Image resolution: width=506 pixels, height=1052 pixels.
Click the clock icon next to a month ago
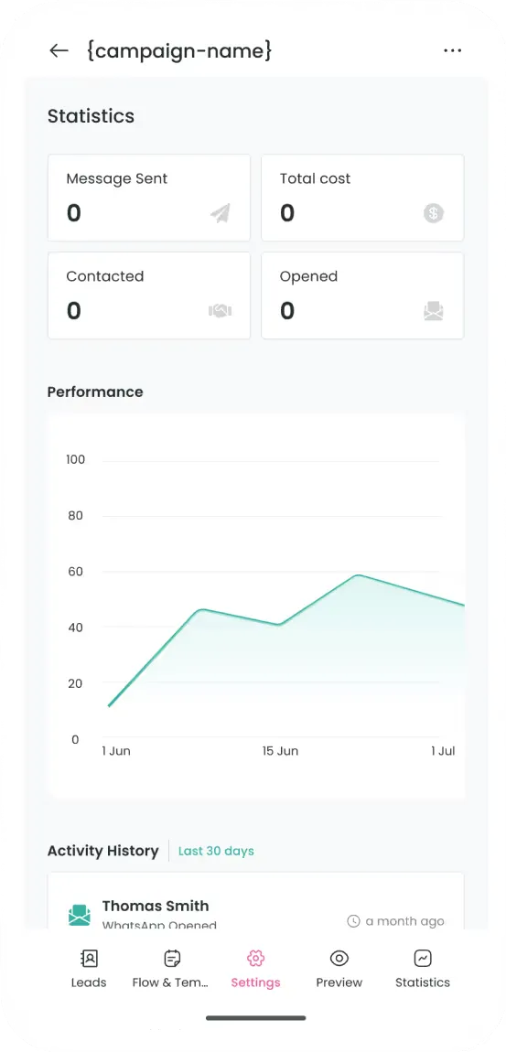pyautogui.click(x=353, y=921)
